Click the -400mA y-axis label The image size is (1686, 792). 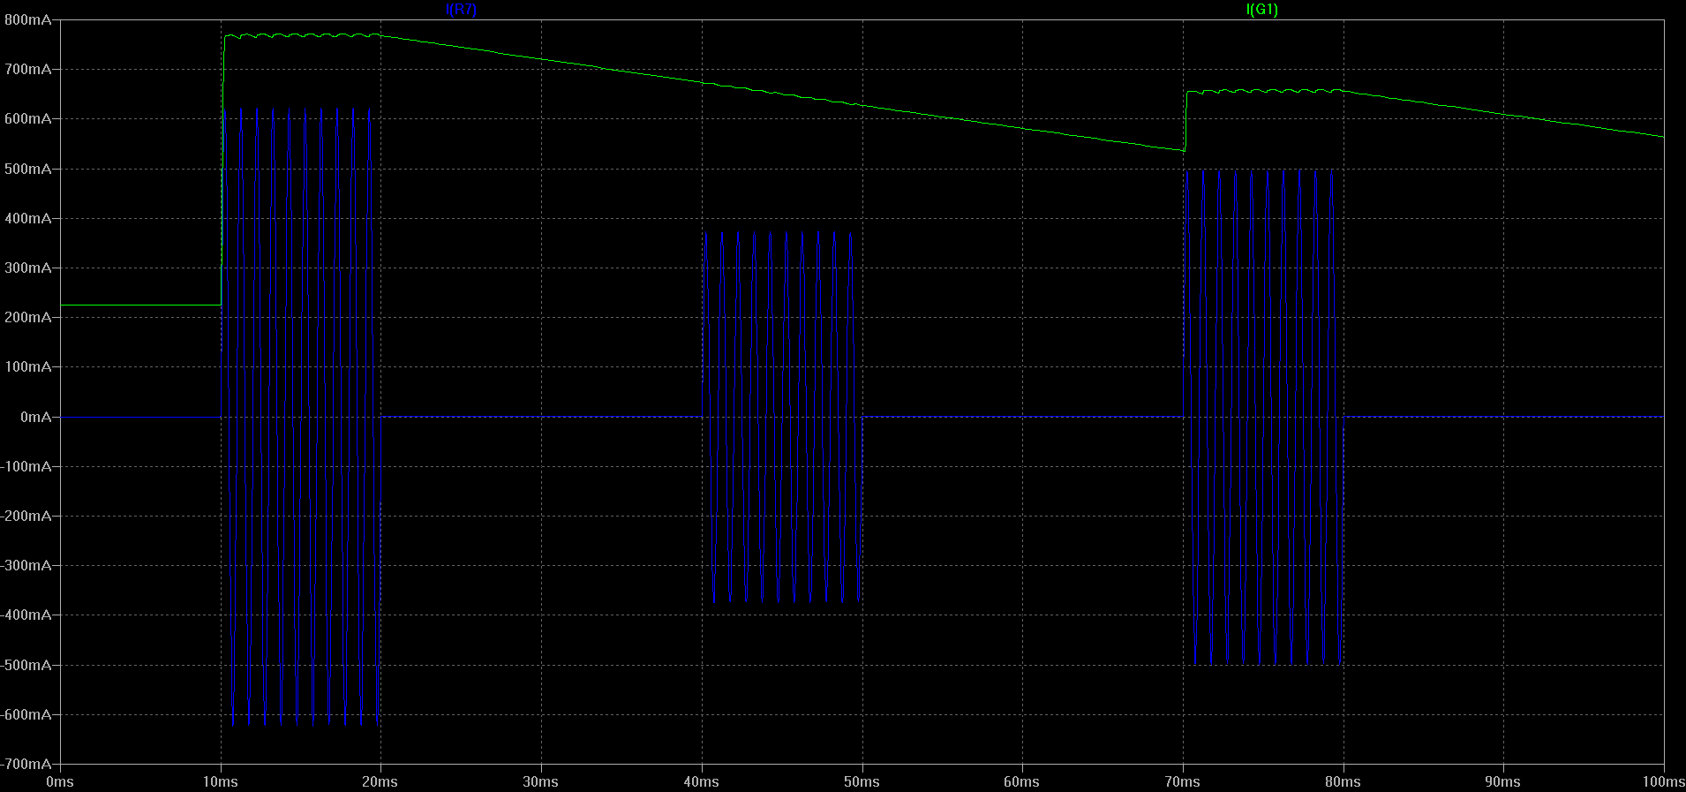[x=26, y=615]
